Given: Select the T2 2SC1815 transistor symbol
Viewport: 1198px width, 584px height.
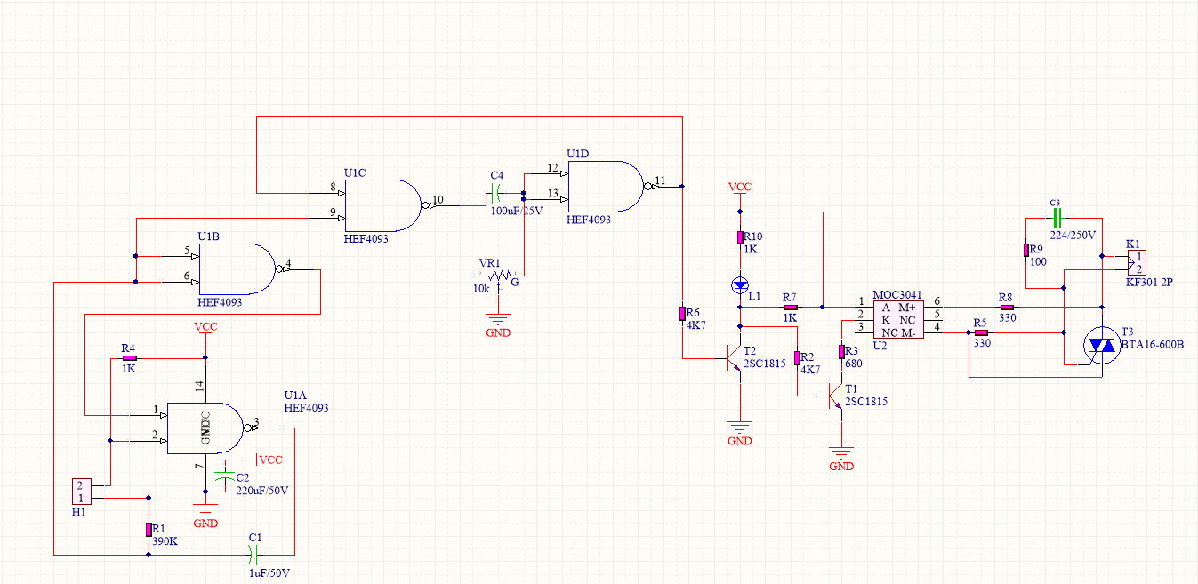Looking at the screenshot, I should tap(735, 359).
